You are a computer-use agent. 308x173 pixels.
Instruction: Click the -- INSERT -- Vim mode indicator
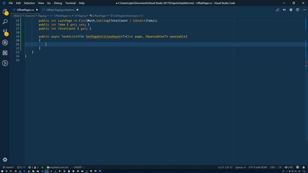(x=78, y=167)
